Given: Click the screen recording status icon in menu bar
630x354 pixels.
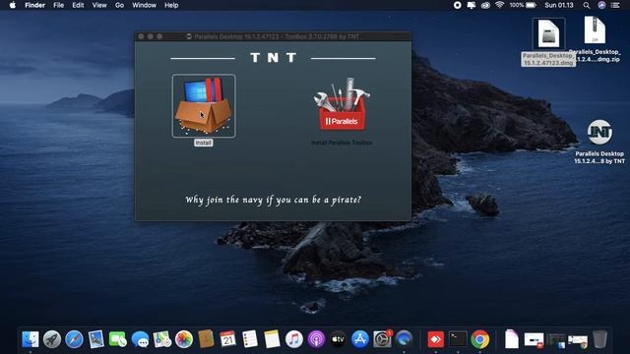Looking at the screenshot, I should coord(457,5).
